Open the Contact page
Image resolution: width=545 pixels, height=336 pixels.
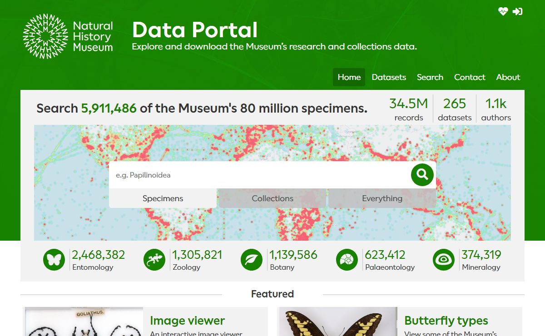point(470,77)
